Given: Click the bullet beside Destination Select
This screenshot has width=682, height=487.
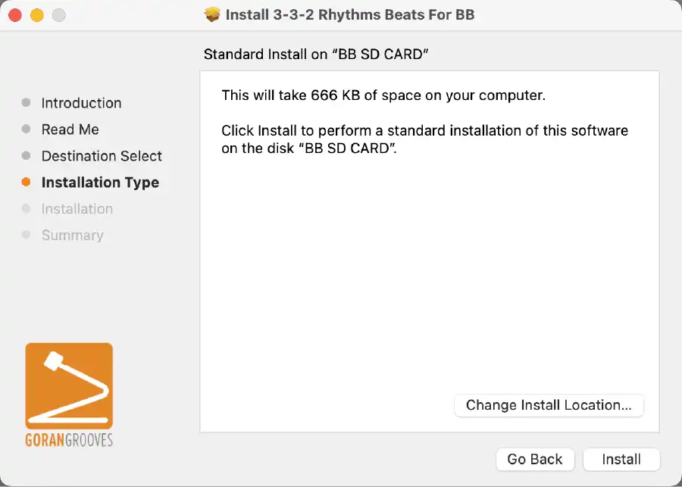Looking at the screenshot, I should pyautogui.click(x=26, y=155).
